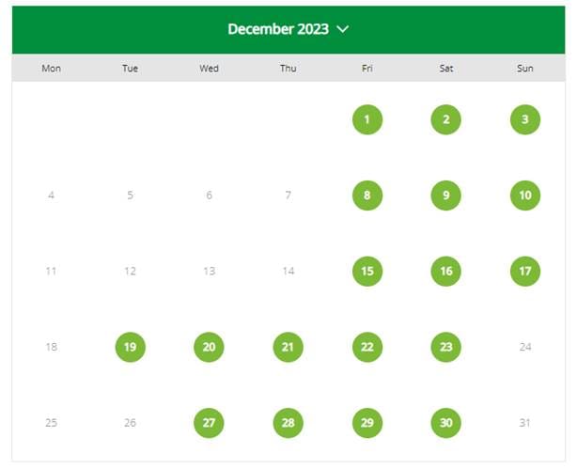The height and width of the screenshot is (469, 577).
Task: Choose available date 15
Action: coord(367,272)
